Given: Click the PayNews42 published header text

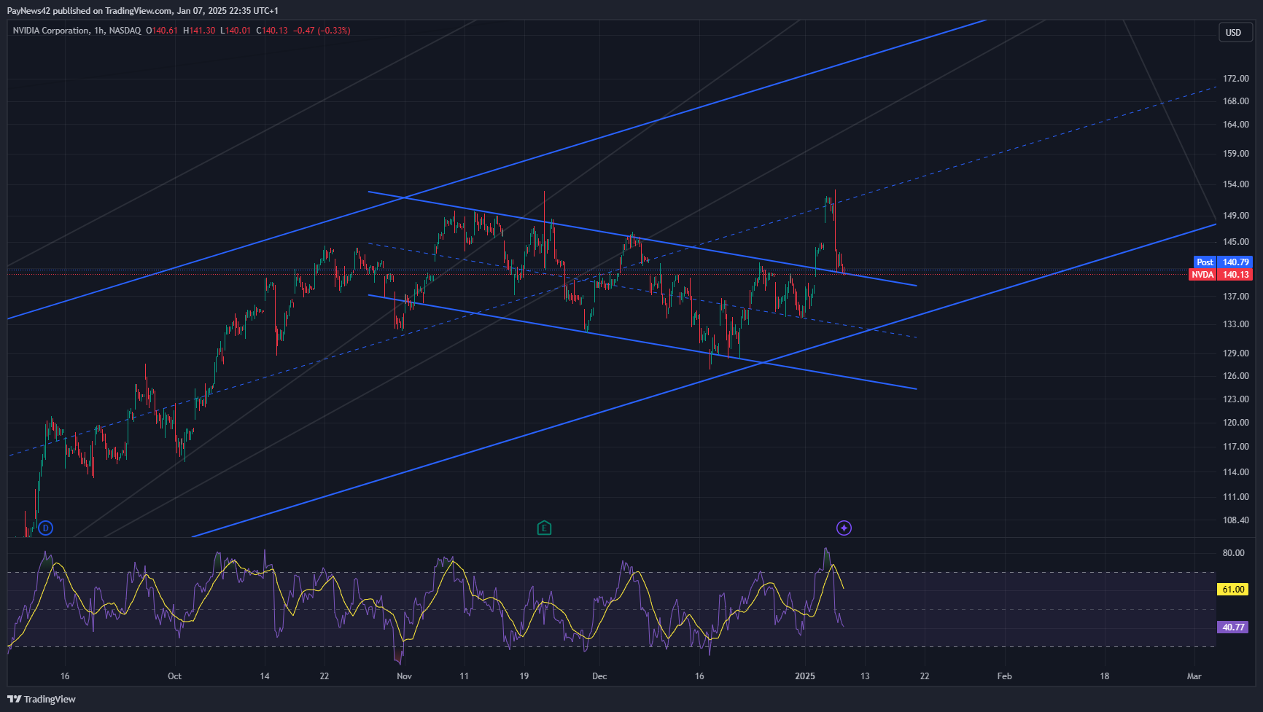Looking at the screenshot, I should (143, 11).
